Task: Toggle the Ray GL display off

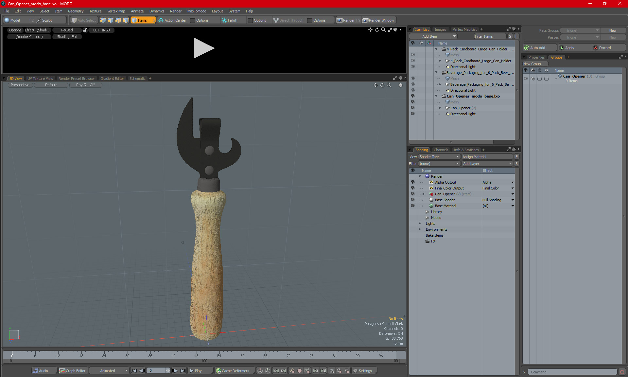Action: click(86, 85)
